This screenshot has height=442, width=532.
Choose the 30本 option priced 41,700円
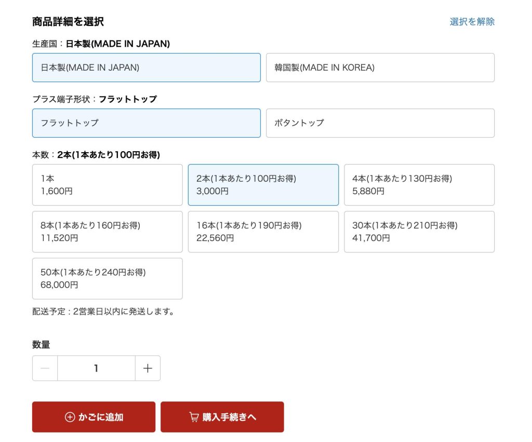pos(419,232)
